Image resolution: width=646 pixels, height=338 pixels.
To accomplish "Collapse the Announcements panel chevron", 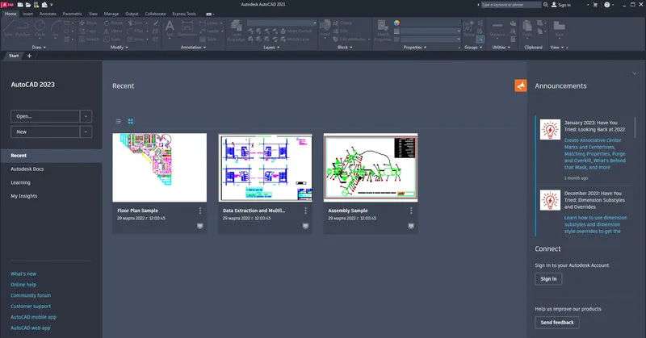I will pyautogui.click(x=634, y=73).
